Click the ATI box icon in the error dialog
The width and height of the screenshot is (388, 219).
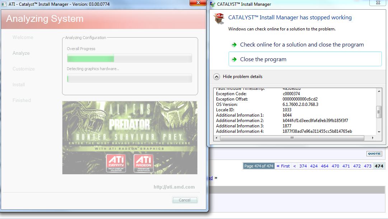tap(219, 19)
